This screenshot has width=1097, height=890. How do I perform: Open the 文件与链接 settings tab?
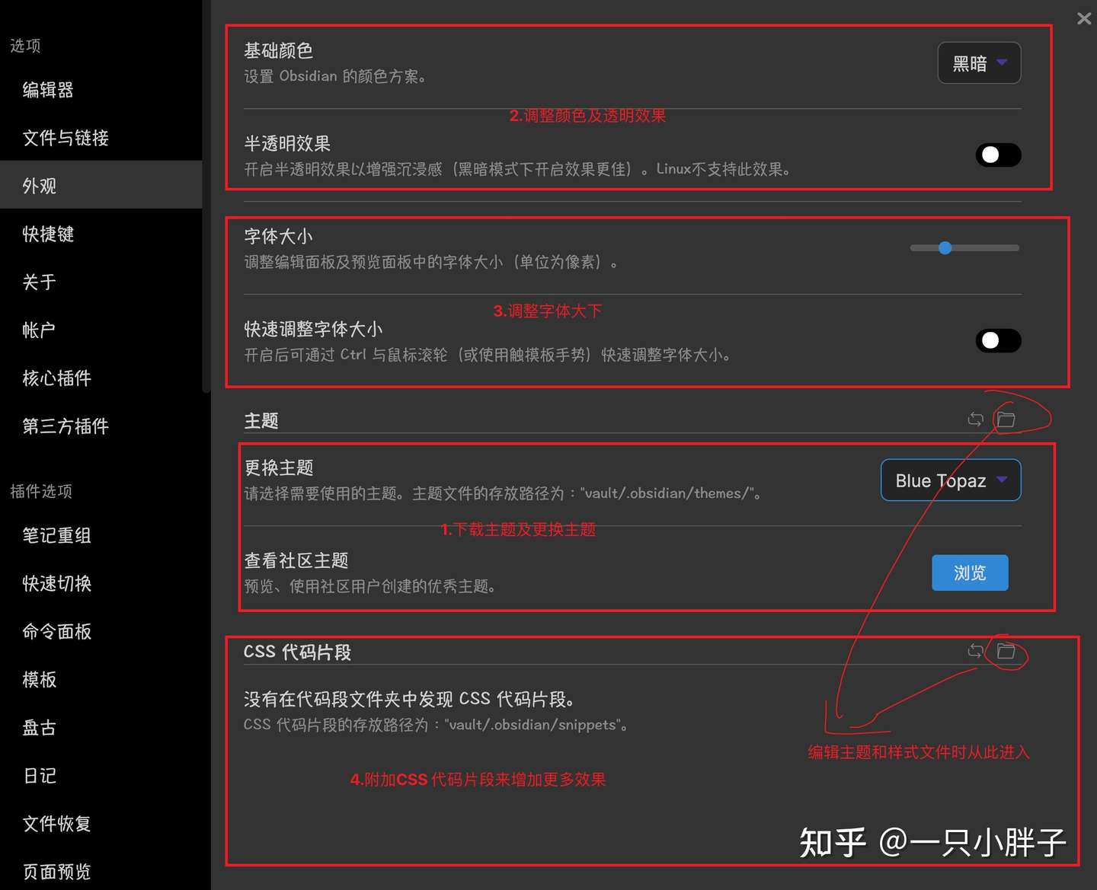point(101,138)
